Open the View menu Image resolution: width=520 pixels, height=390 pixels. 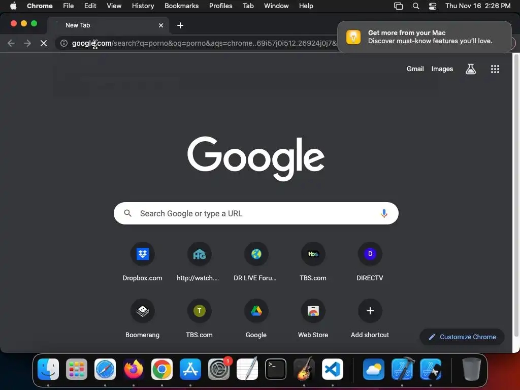pos(114,6)
